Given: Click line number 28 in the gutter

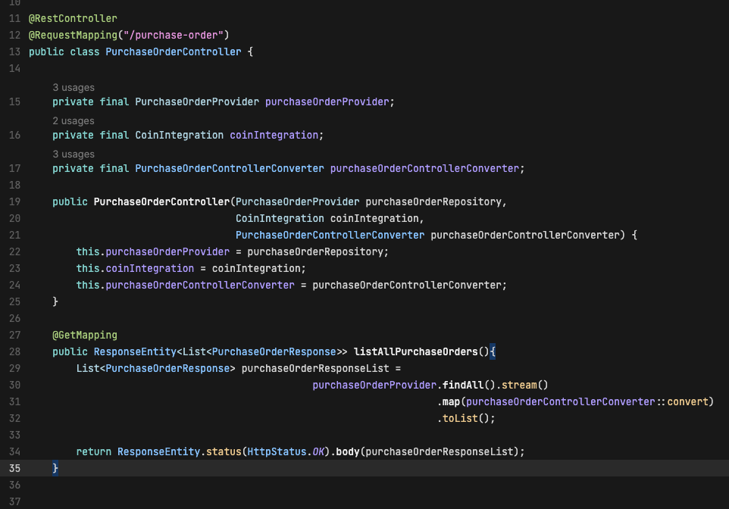Looking at the screenshot, I should point(15,352).
